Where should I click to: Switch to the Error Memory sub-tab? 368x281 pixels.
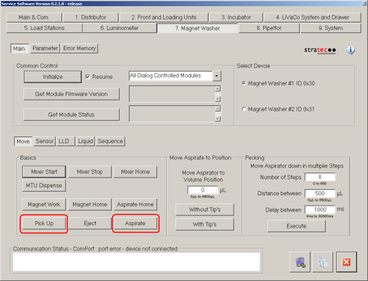[79, 48]
